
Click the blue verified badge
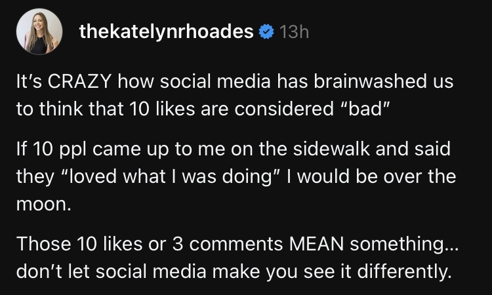click(266, 31)
